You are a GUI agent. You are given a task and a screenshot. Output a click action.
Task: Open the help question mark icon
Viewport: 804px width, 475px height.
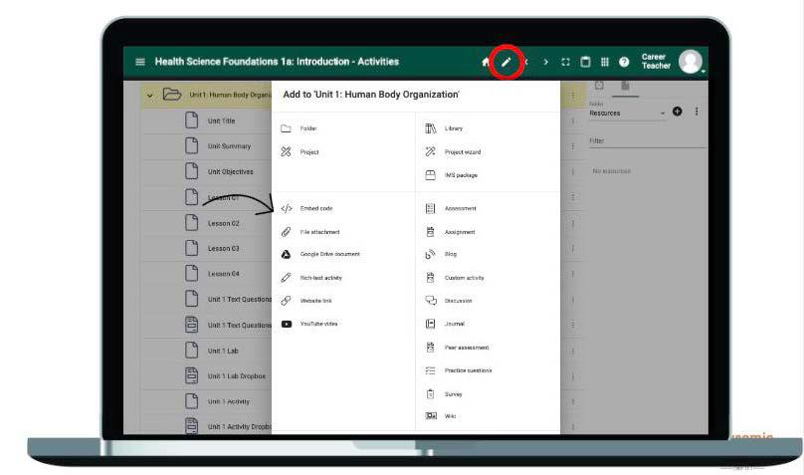pyautogui.click(x=624, y=62)
